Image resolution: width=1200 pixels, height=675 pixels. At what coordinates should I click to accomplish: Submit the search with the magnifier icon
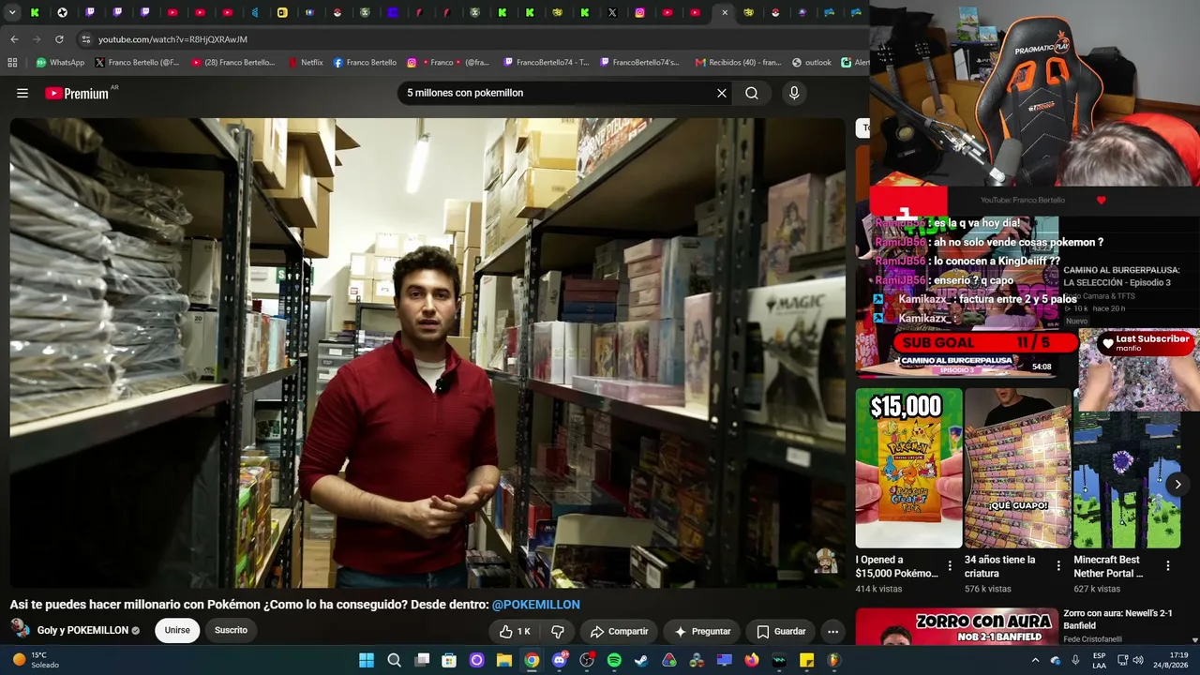click(752, 93)
